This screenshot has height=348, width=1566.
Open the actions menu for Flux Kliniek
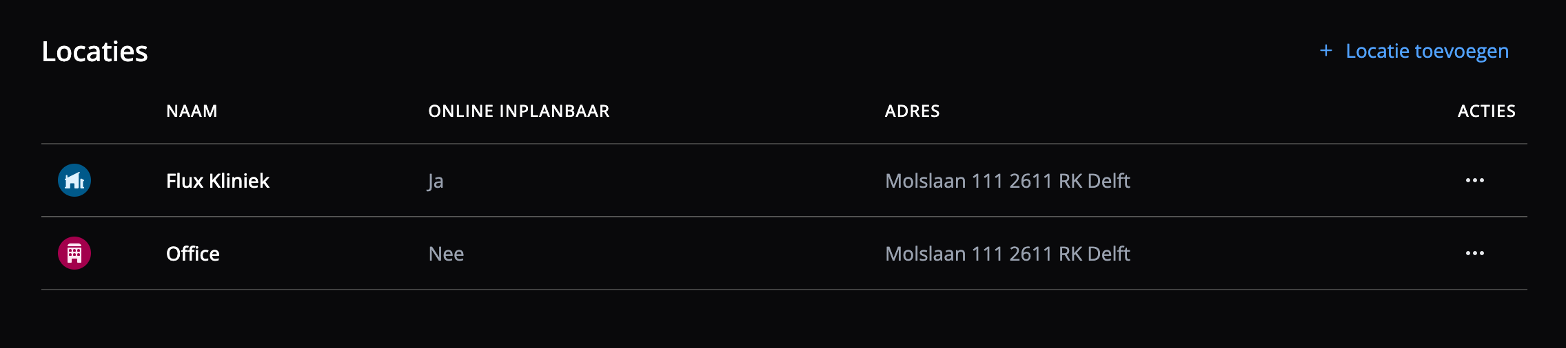pyautogui.click(x=1474, y=180)
